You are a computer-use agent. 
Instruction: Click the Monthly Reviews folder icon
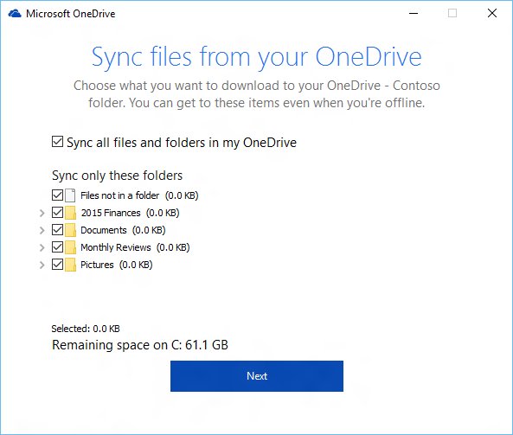point(70,247)
